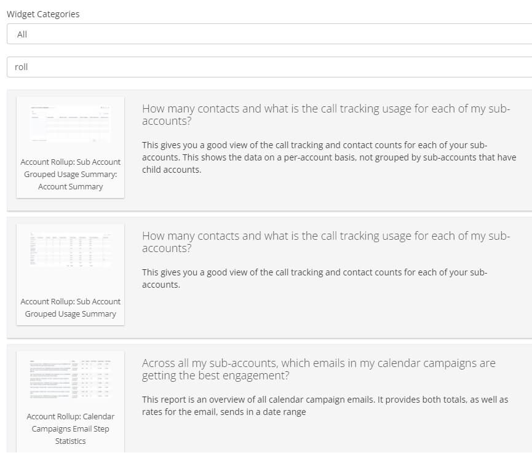Click the second widget's short description text
Viewport: 532px width, 458px height.
tap(315, 278)
